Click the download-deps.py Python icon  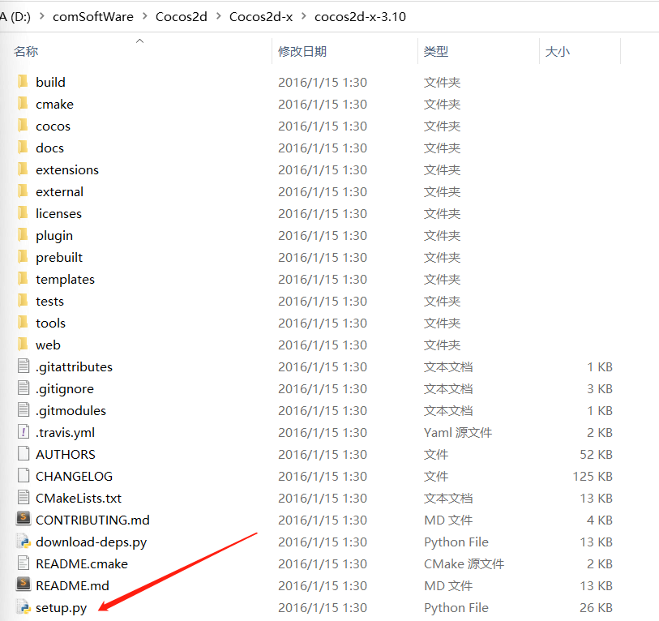24,541
